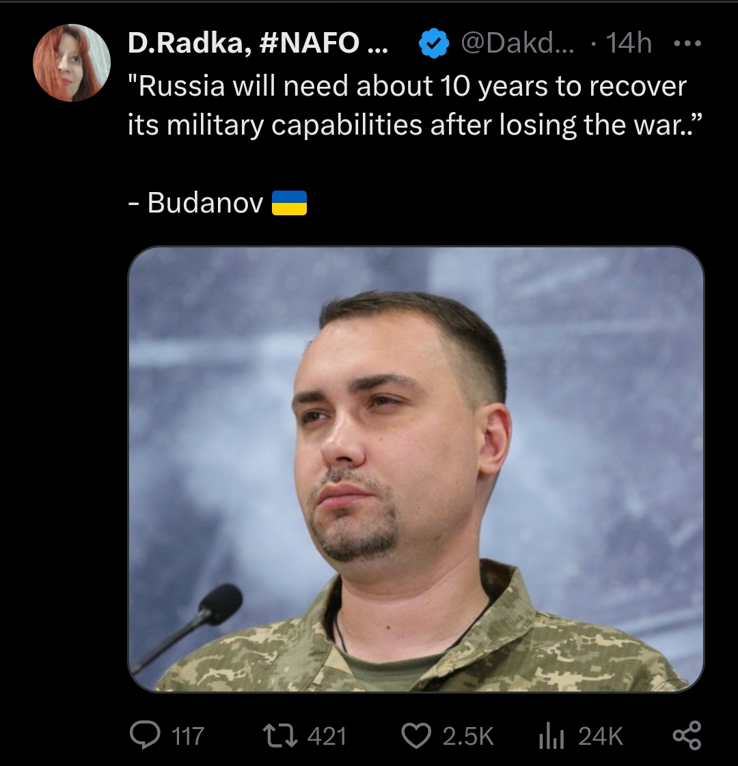Open the 14h timestamp link
The image size is (738, 766).
[629, 44]
